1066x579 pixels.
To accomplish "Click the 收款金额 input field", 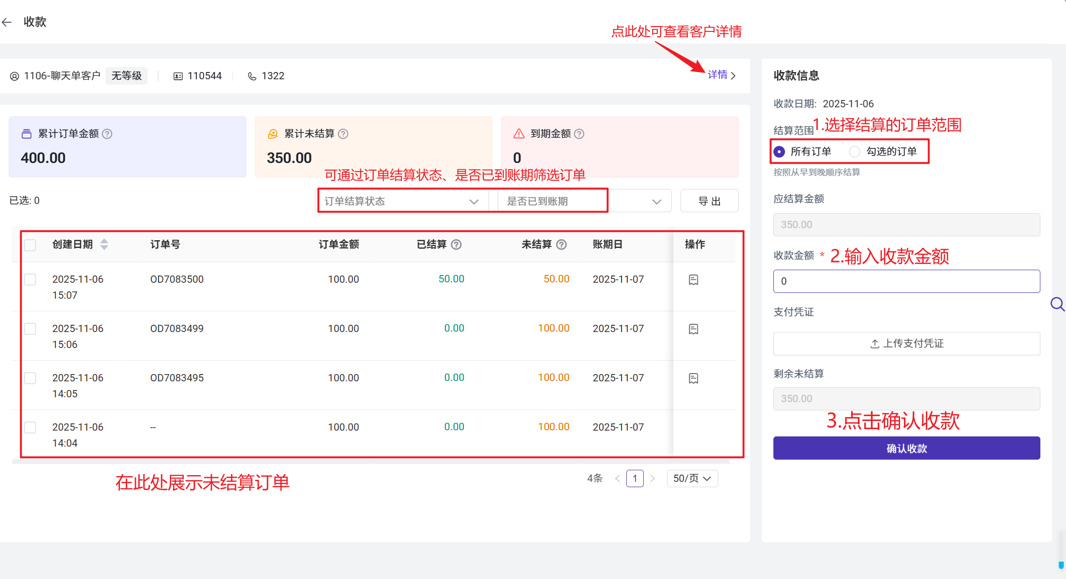I will point(906,281).
